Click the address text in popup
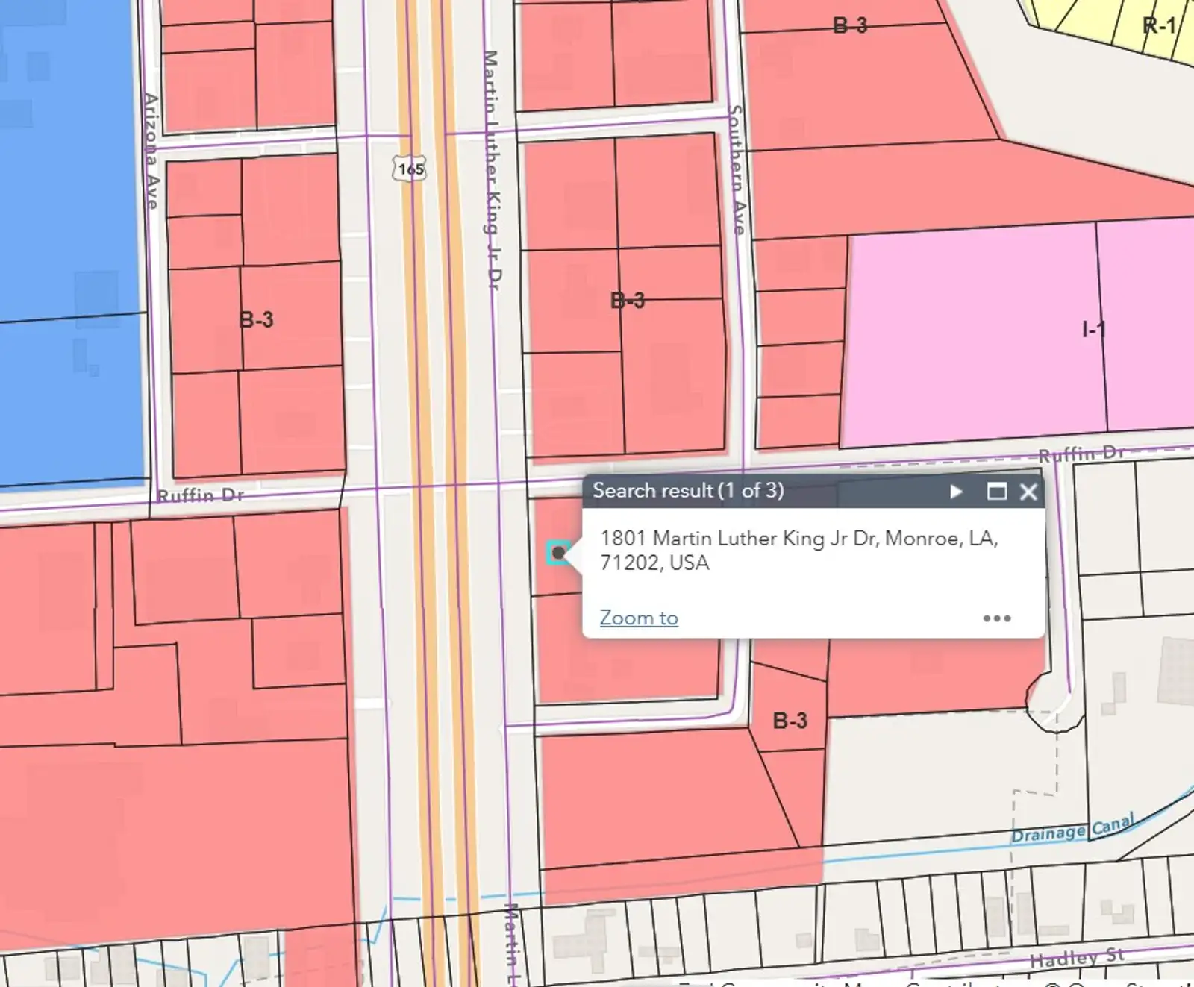The width and height of the screenshot is (1194, 987). pyautogui.click(x=799, y=551)
